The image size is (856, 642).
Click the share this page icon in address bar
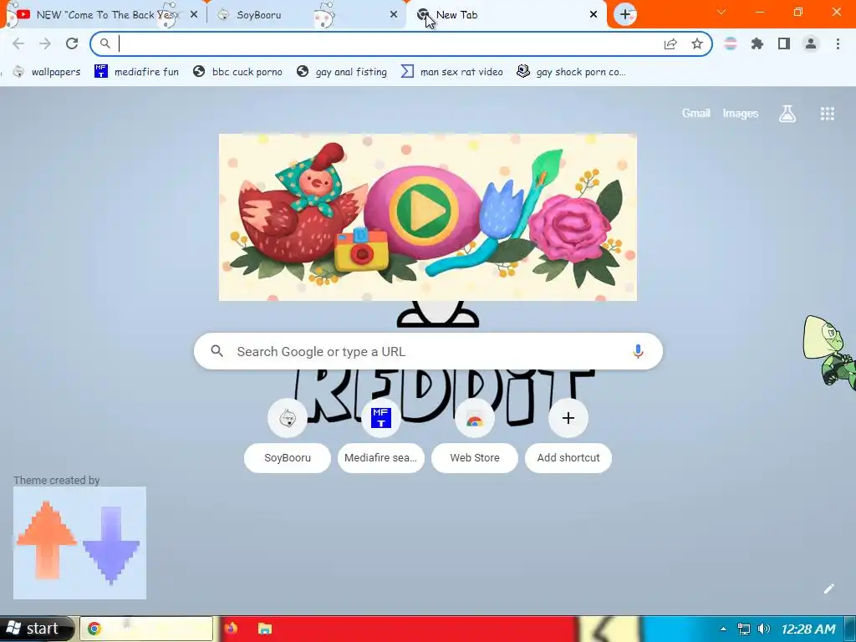pos(670,44)
